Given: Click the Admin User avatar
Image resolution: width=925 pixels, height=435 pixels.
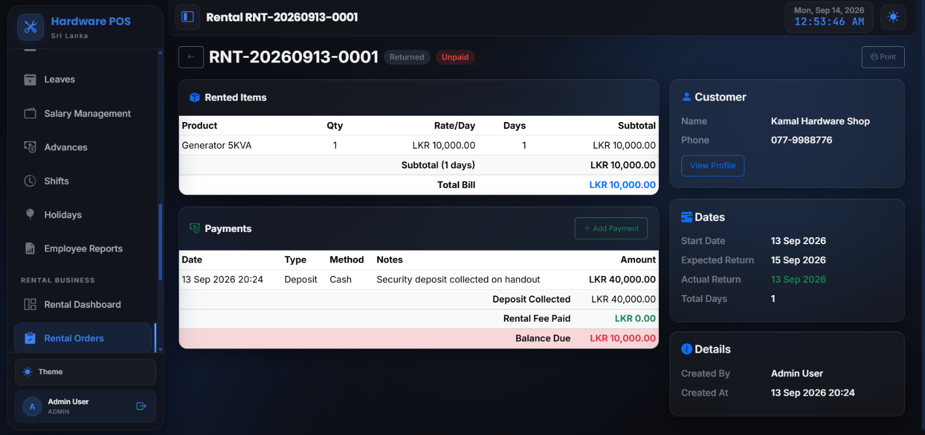Looking at the screenshot, I should [x=32, y=407].
